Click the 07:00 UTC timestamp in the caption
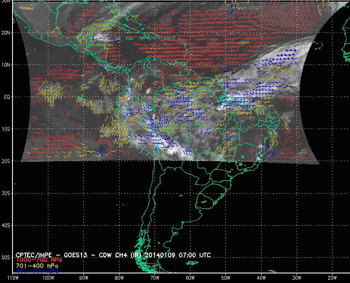The width and height of the screenshot is (350, 283). pos(195,255)
